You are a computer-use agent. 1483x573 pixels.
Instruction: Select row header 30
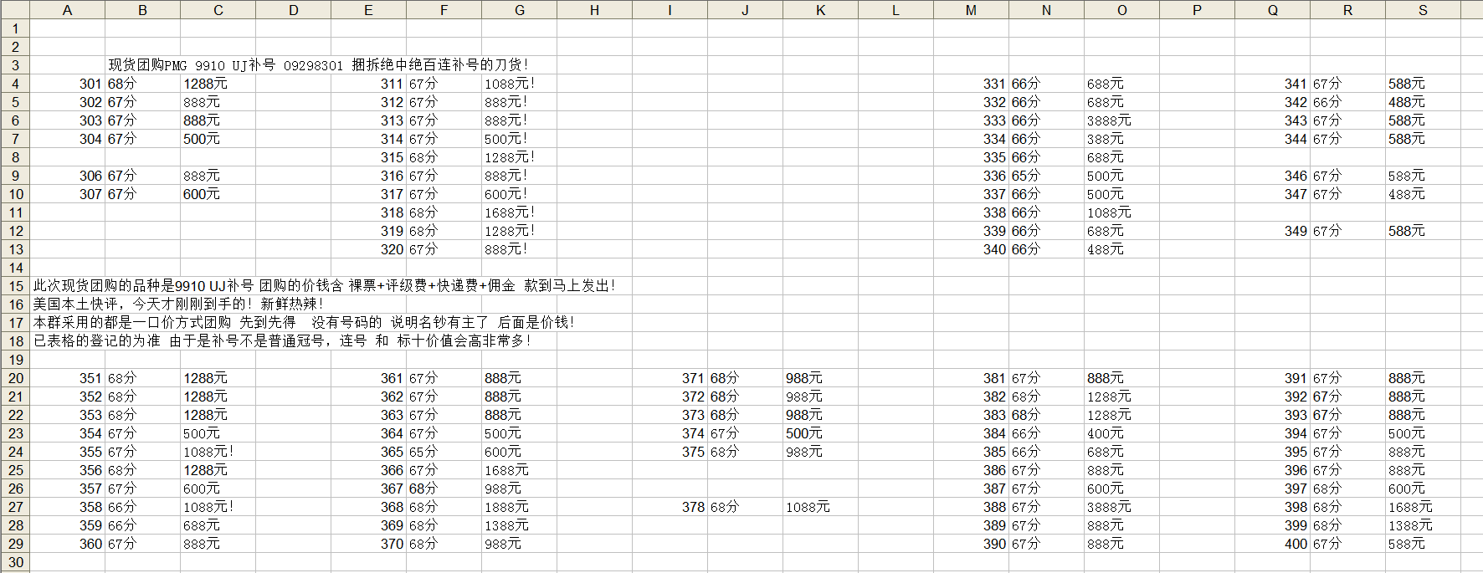(x=15, y=562)
